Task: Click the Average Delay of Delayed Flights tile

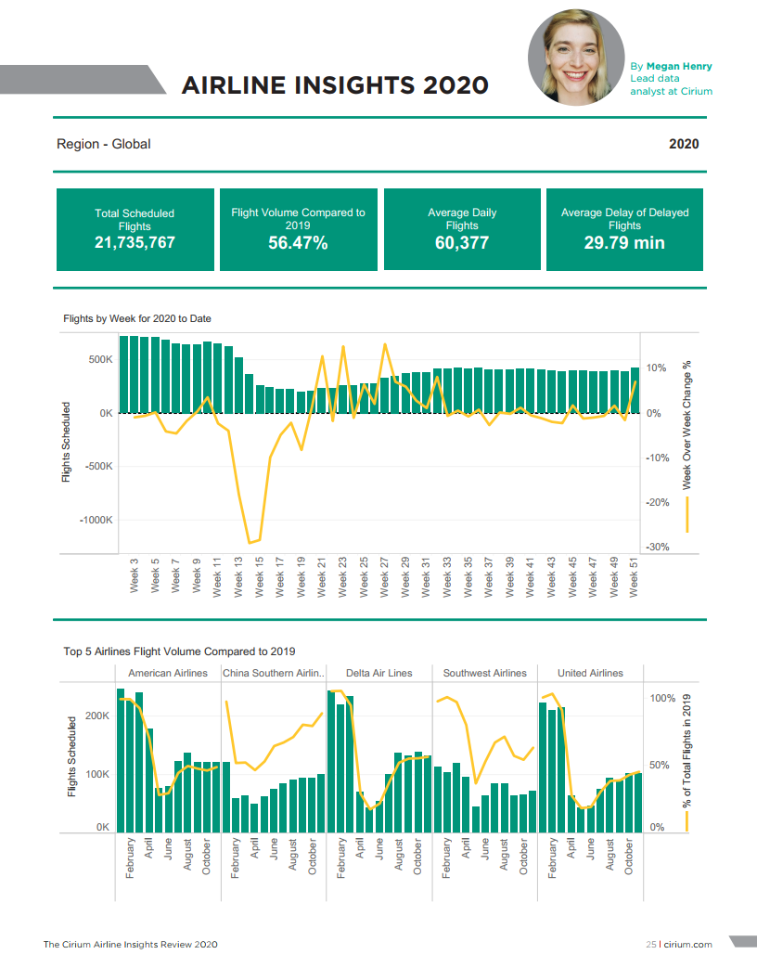Action: coord(624,229)
